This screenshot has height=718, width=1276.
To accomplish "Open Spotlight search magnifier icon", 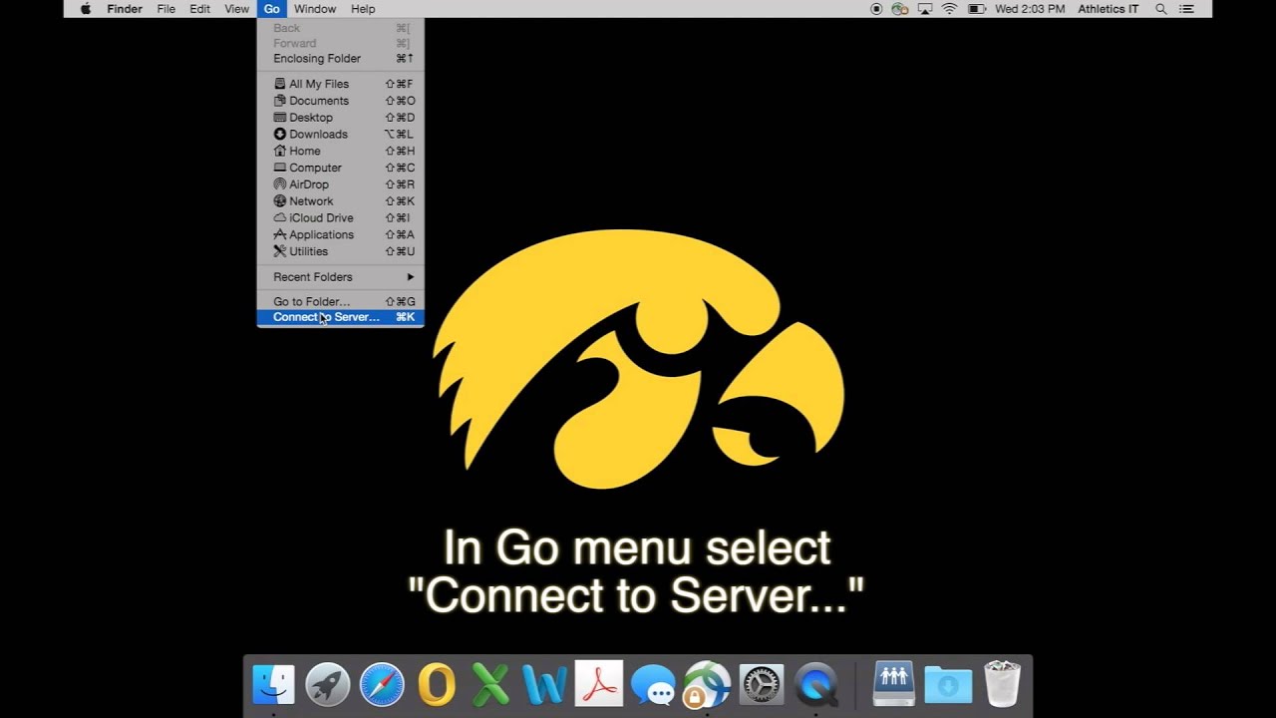I will click(x=1161, y=9).
